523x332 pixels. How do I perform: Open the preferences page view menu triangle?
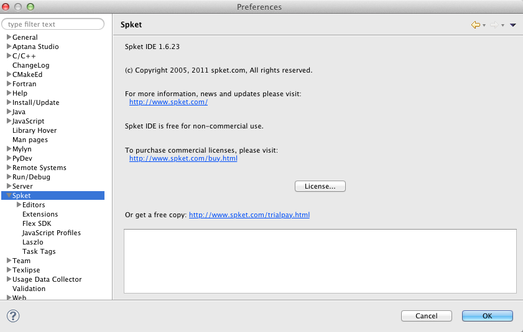click(513, 25)
